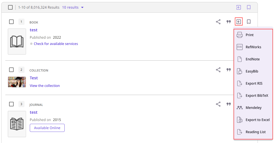Click the COLLECTION type label
The width and height of the screenshot is (275, 143).
[39, 70]
